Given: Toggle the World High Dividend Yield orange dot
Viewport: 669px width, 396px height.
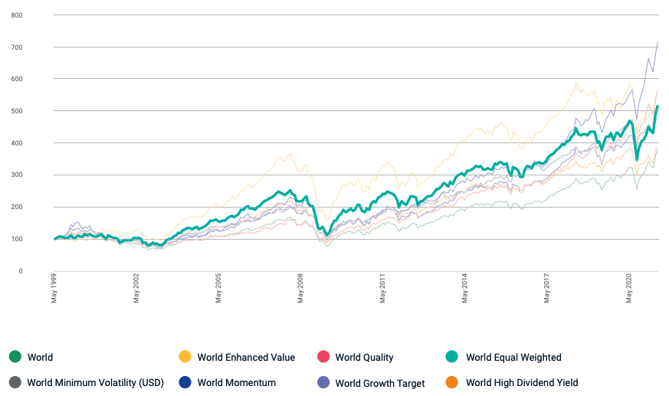Looking at the screenshot, I should pyautogui.click(x=452, y=382).
